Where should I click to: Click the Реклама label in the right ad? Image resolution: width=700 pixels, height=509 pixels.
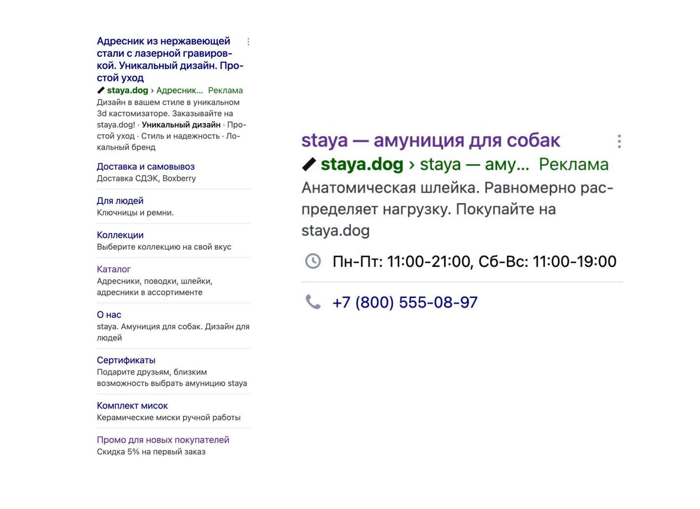573,164
